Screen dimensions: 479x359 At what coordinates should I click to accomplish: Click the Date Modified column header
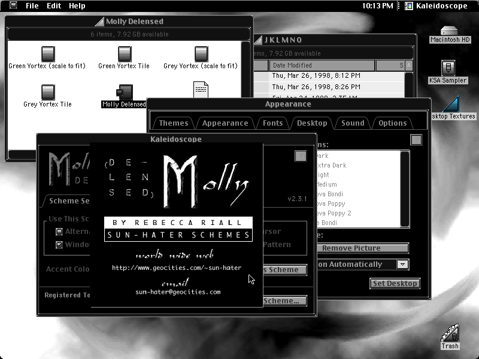coord(322,65)
